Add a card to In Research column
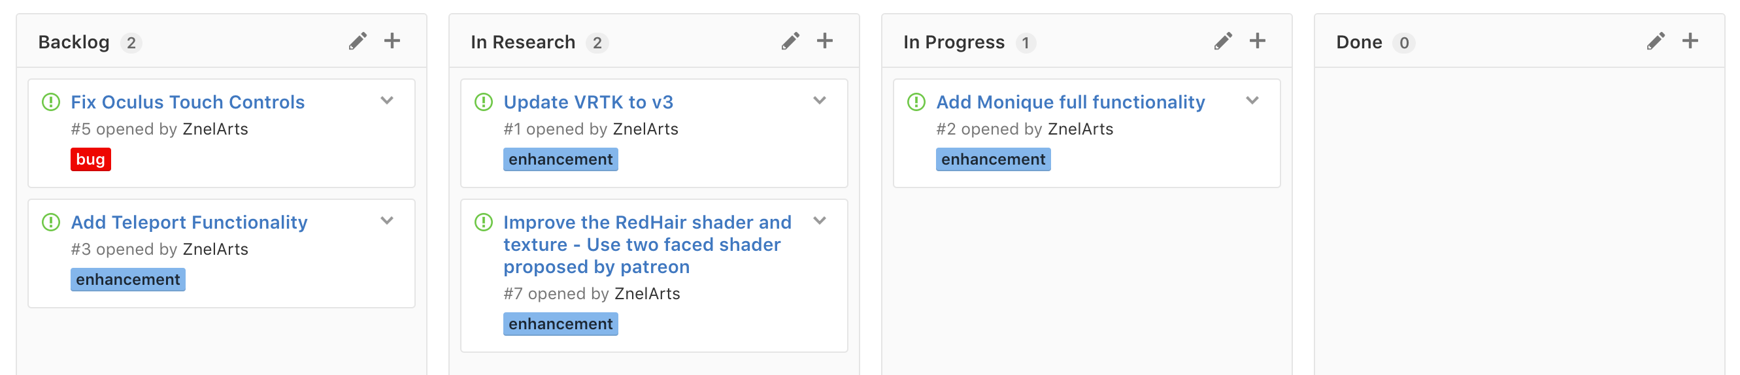 click(825, 41)
